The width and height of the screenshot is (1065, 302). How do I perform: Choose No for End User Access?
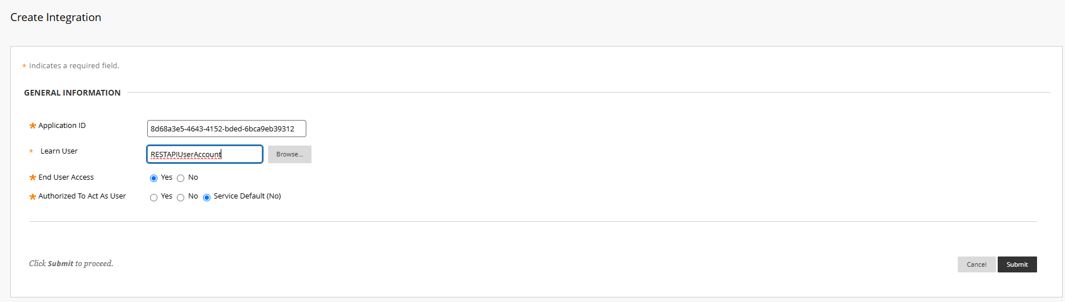(180, 179)
